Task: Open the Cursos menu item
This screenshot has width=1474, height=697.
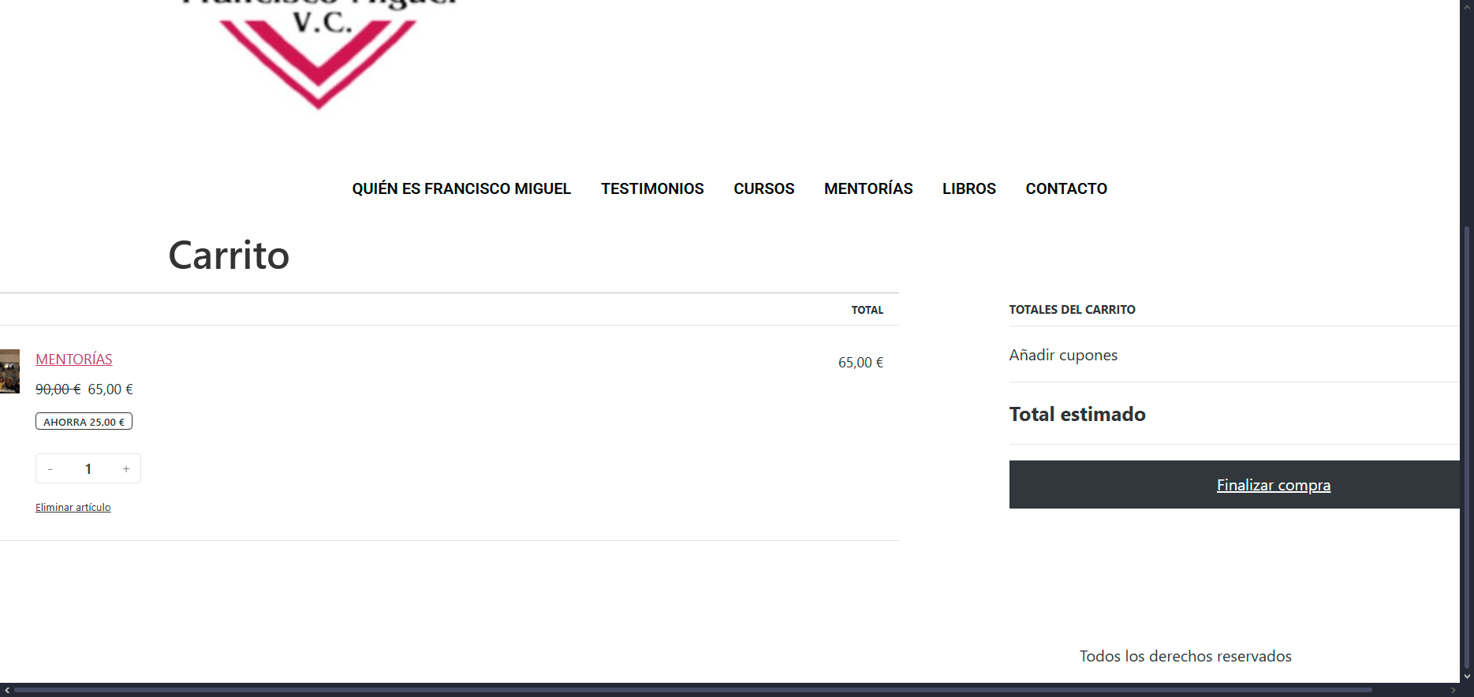Action: (763, 189)
